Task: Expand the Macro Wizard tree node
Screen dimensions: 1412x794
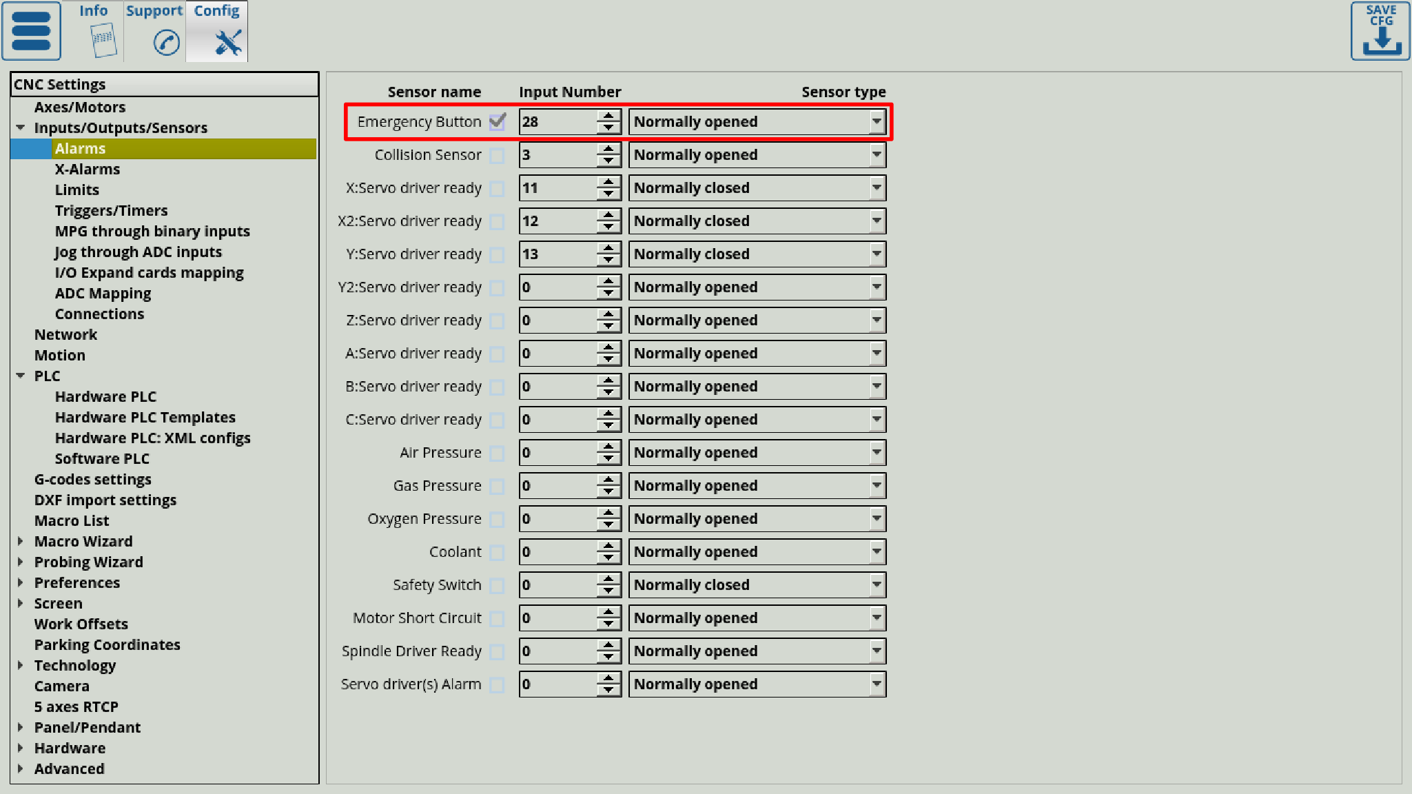Action: click(x=21, y=541)
